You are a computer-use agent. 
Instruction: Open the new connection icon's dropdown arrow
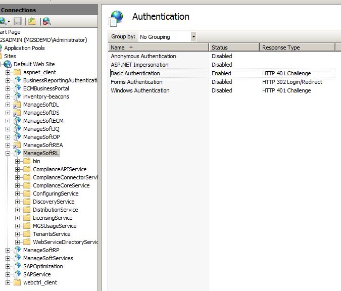pyautogui.click(x=9, y=21)
